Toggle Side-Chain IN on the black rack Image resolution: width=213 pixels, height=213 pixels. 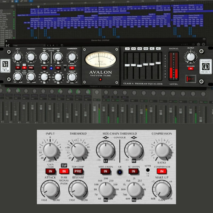click(x=44, y=68)
